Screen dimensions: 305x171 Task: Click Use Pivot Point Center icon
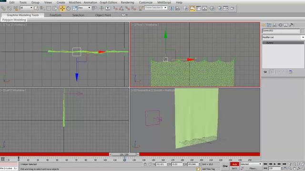[x=94, y=9]
